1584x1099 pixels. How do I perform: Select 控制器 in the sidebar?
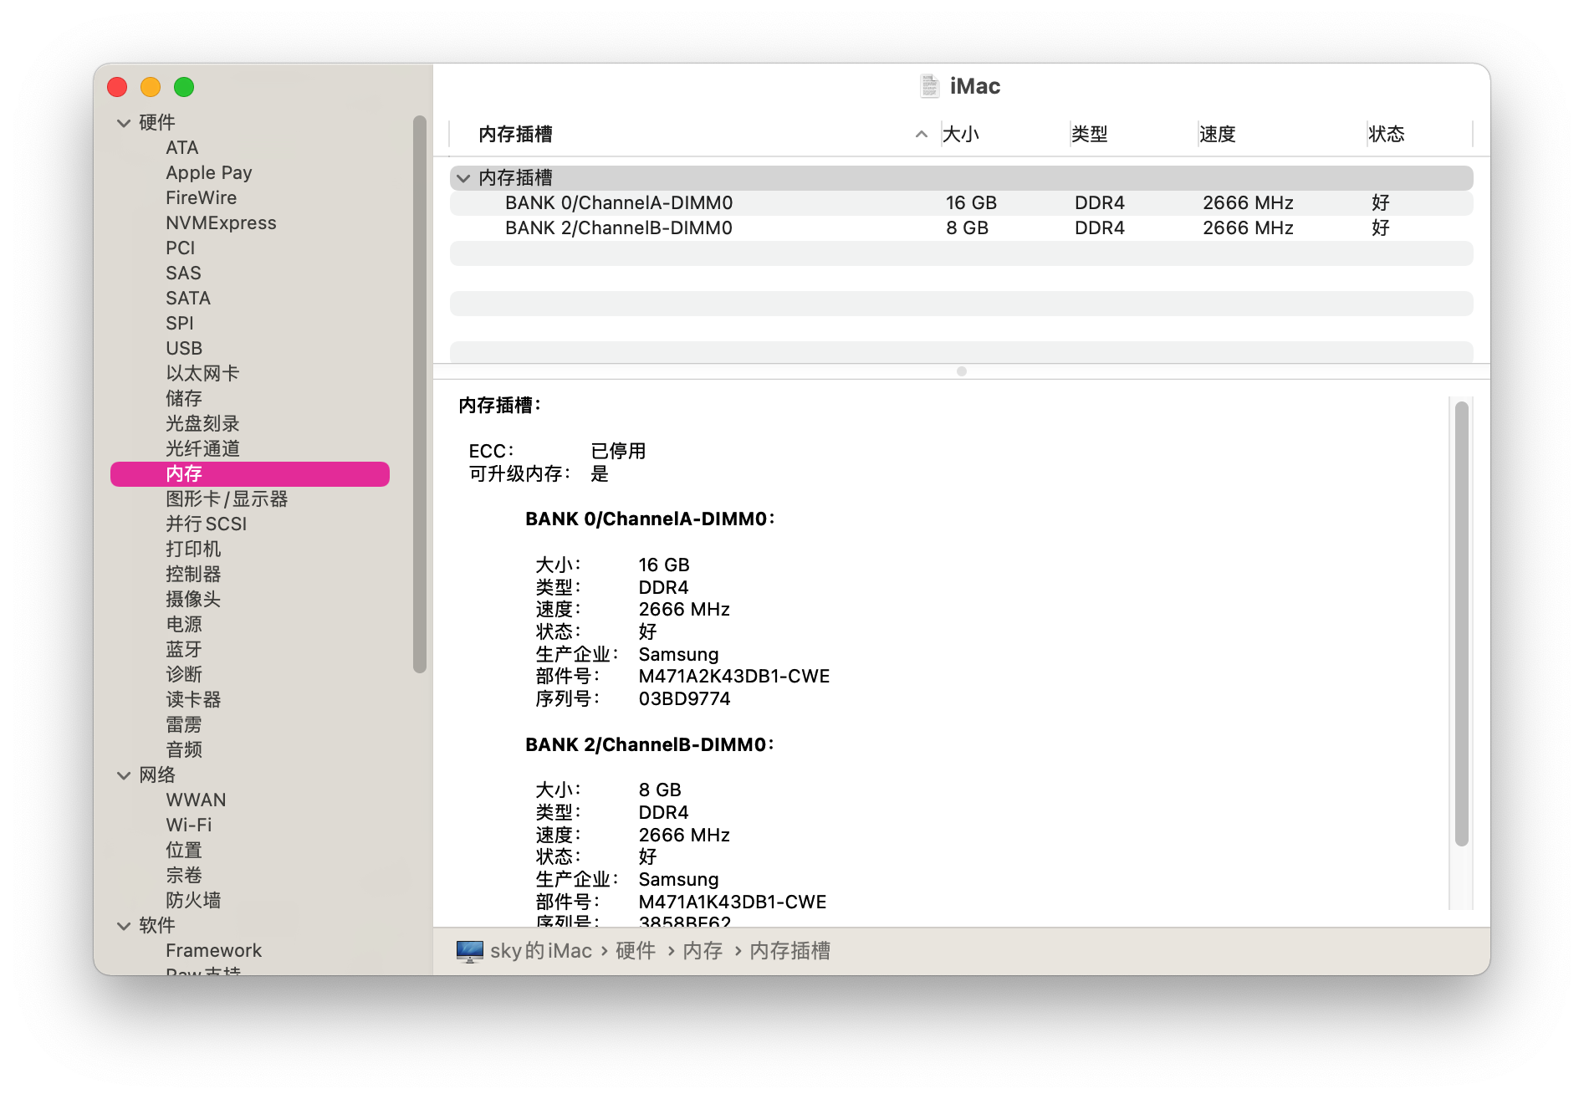(x=193, y=575)
